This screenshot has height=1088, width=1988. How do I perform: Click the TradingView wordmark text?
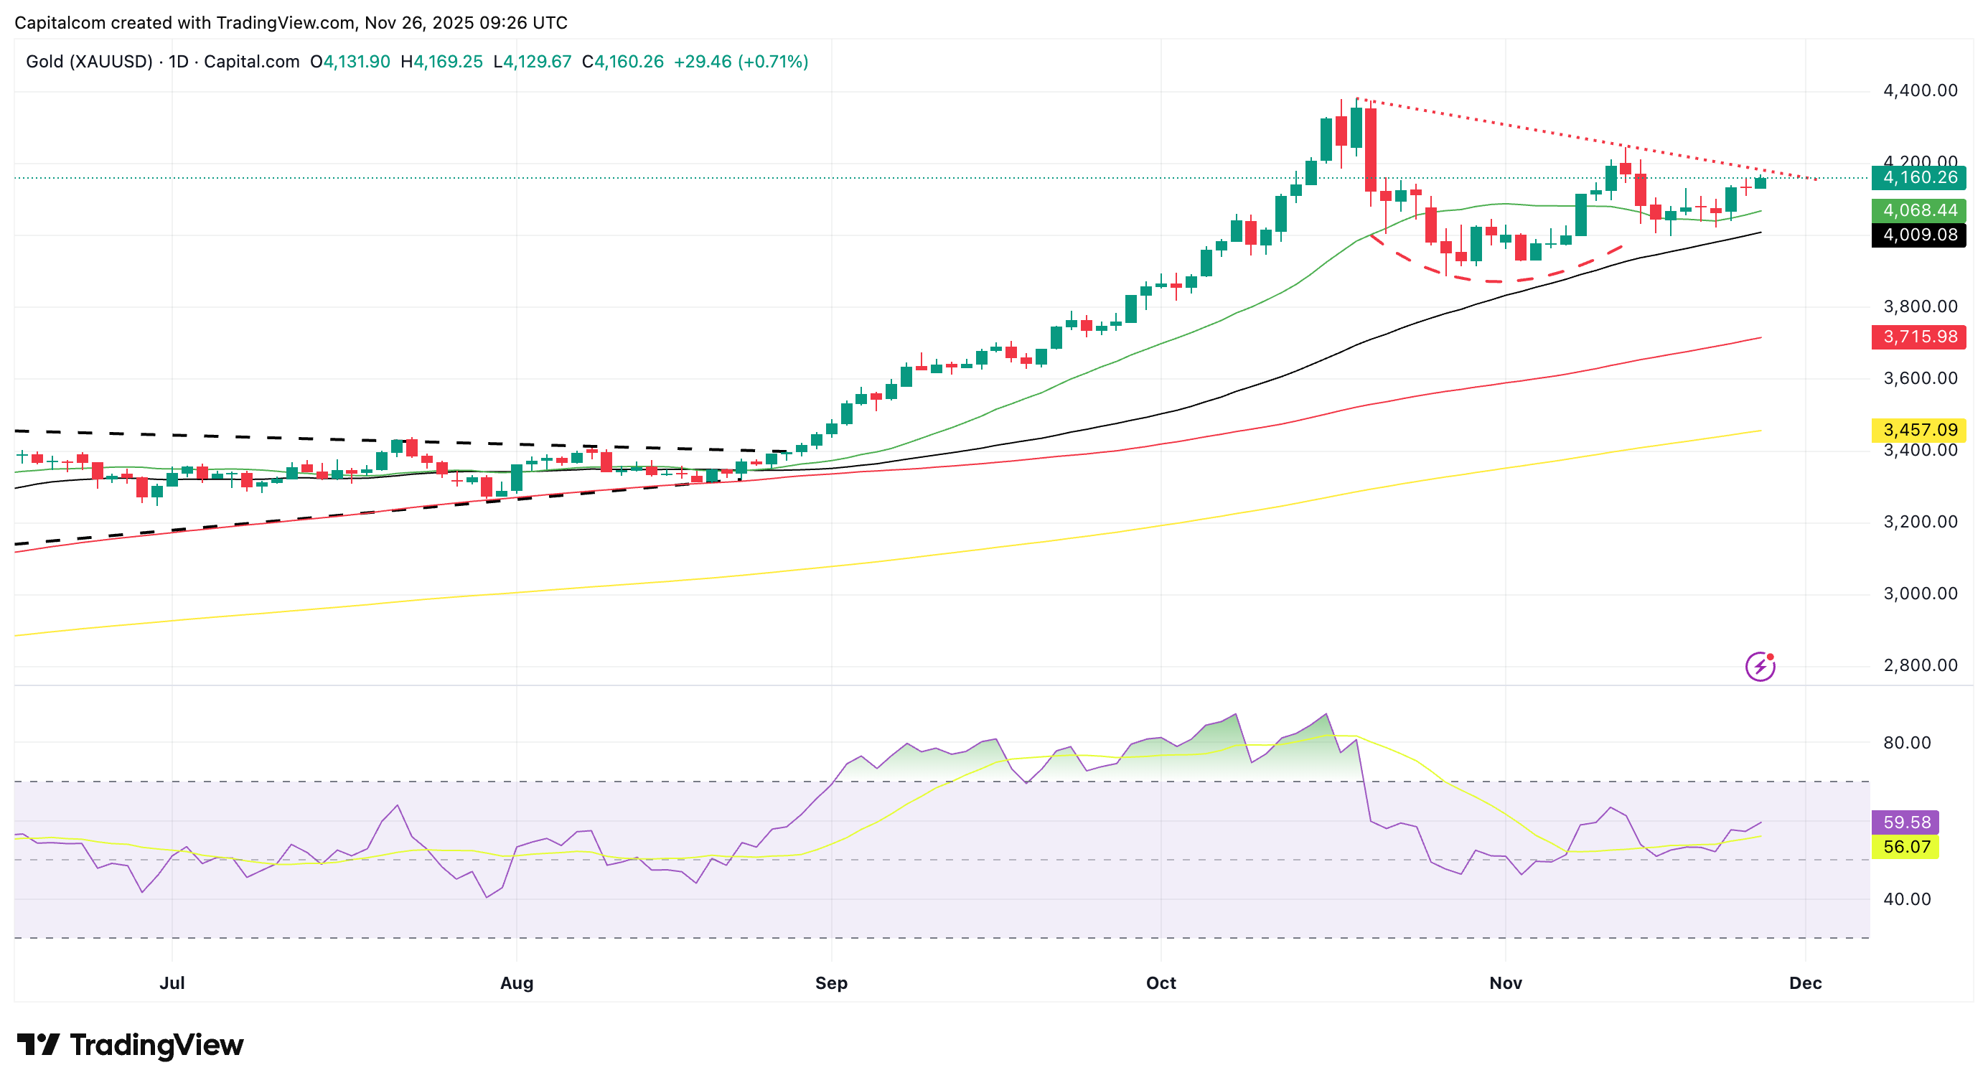point(156,1045)
